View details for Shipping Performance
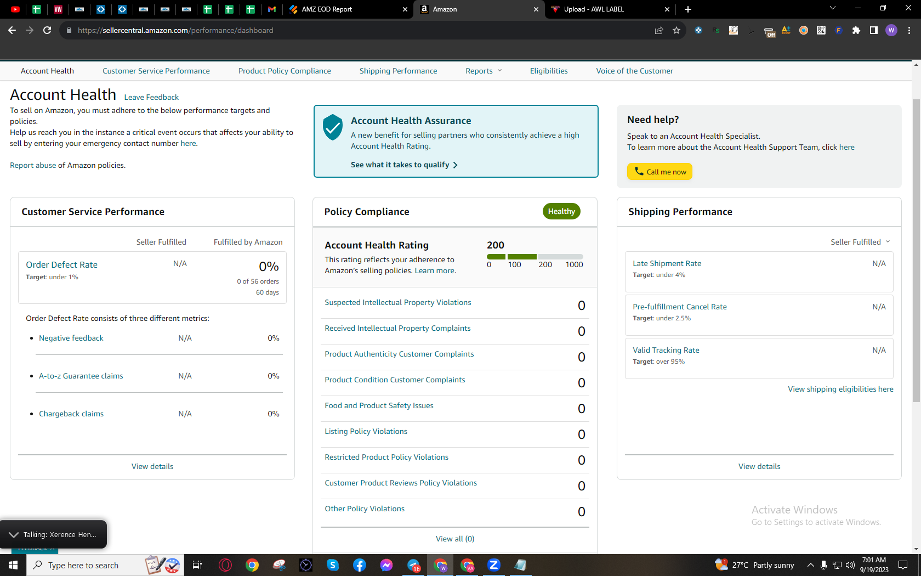 point(759,466)
